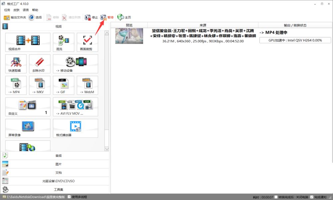The height and width of the screenshot is (200, 333).
Task: Open the 自定义 custom format tile
Action: tap(28, 107)
